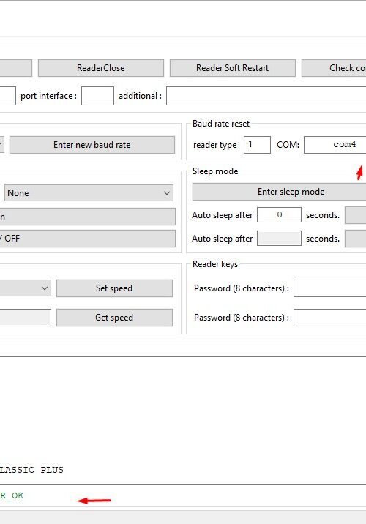Click the Reader keys group label
366x524 pixels.
coord(215,264)
